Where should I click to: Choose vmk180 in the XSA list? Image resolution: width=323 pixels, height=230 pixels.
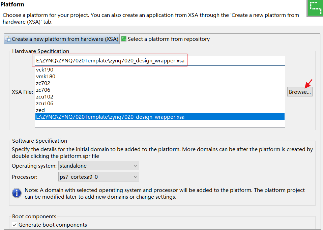[x=46, y=77]
